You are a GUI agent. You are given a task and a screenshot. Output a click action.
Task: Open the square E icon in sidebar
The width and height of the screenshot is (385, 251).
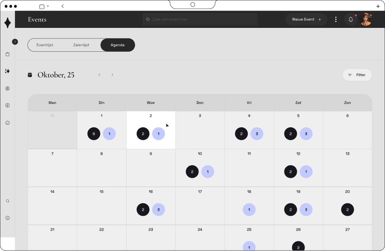(8, 105)
